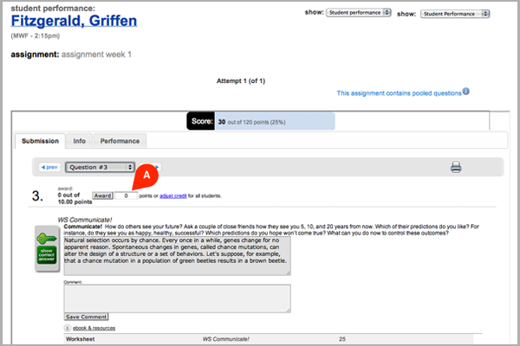Image resolution: width=520 pixels, height=346 pixels.
Task: Click inside the Comment text box
Action: point(178,298)
